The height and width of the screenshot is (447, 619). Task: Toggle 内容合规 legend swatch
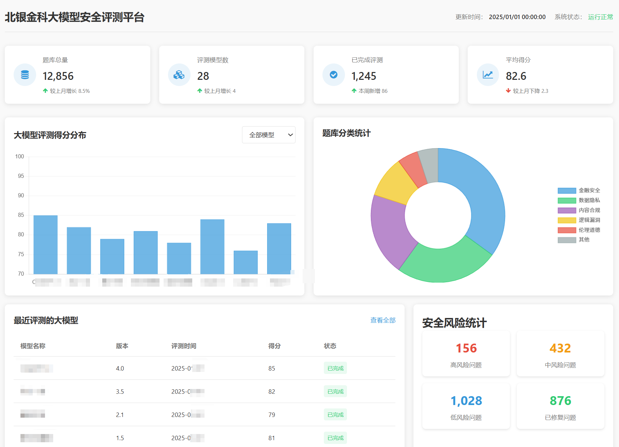click(x=567, y=210)
